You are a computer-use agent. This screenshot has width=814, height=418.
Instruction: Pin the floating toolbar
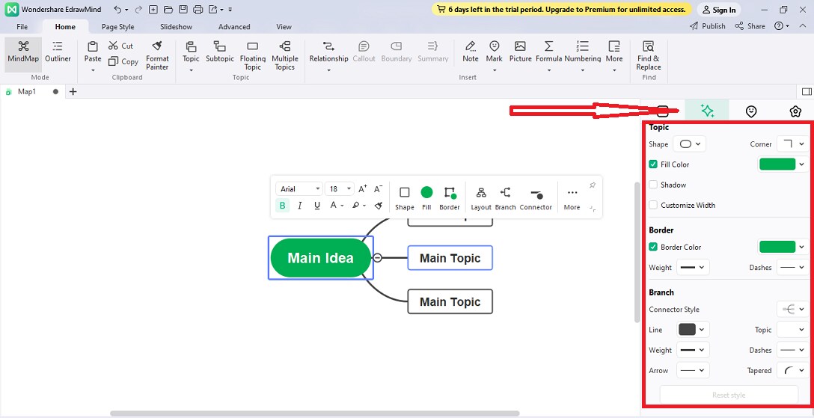click(x=593, y=185)
